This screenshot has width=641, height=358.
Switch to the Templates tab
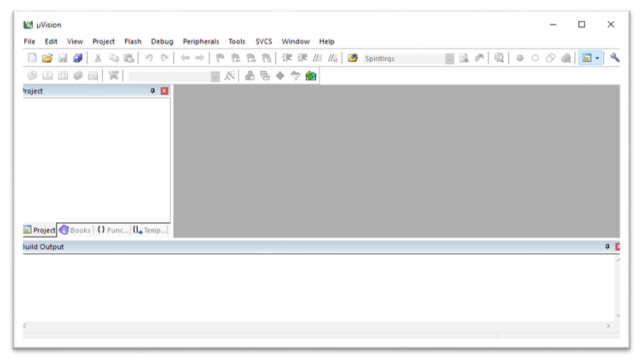[149, 230]
